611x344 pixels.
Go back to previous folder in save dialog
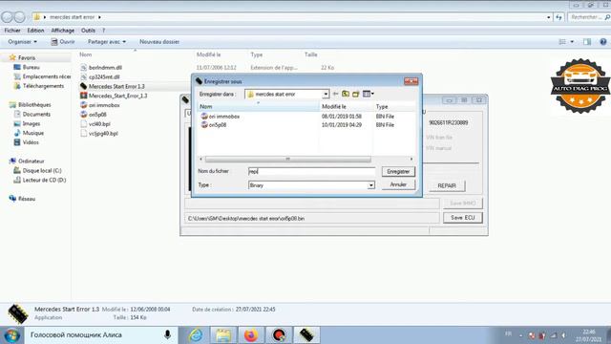pyautogui.click(x=335, y=94)
